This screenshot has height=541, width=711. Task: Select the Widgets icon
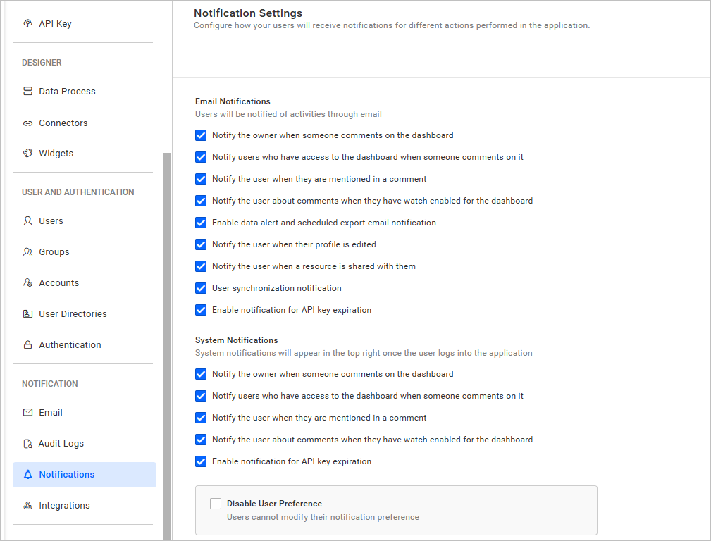coord(27,153)
